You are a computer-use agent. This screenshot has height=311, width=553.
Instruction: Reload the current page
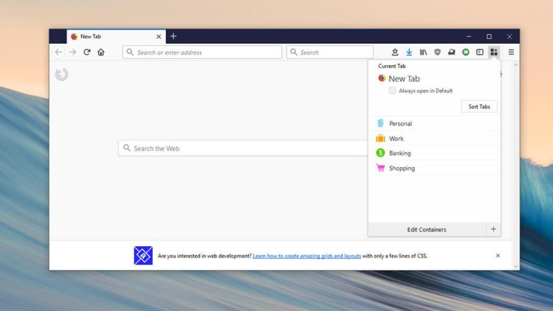click(87, 52)
